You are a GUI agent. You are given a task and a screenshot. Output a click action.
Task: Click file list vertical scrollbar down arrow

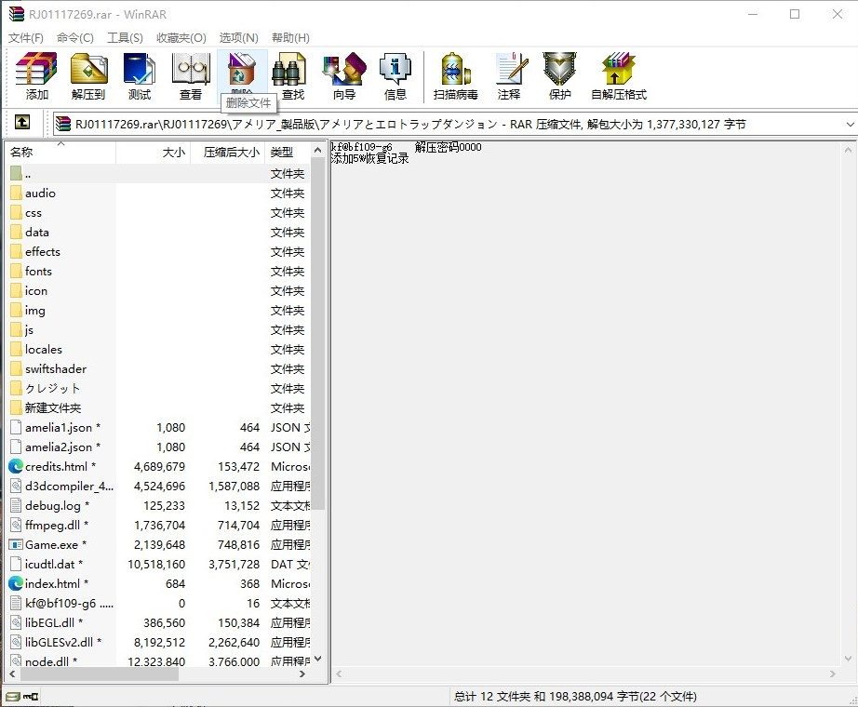click(x=318, y=659)
